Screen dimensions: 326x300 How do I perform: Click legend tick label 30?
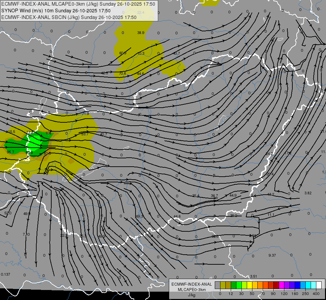click(x=241, y=294)
